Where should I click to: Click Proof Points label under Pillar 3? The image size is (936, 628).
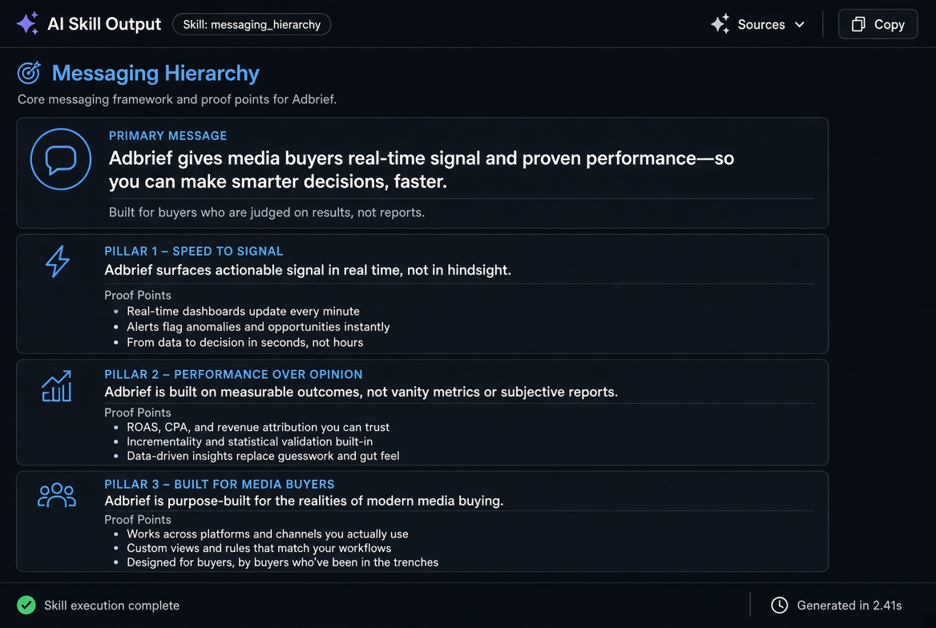(137, 520)
